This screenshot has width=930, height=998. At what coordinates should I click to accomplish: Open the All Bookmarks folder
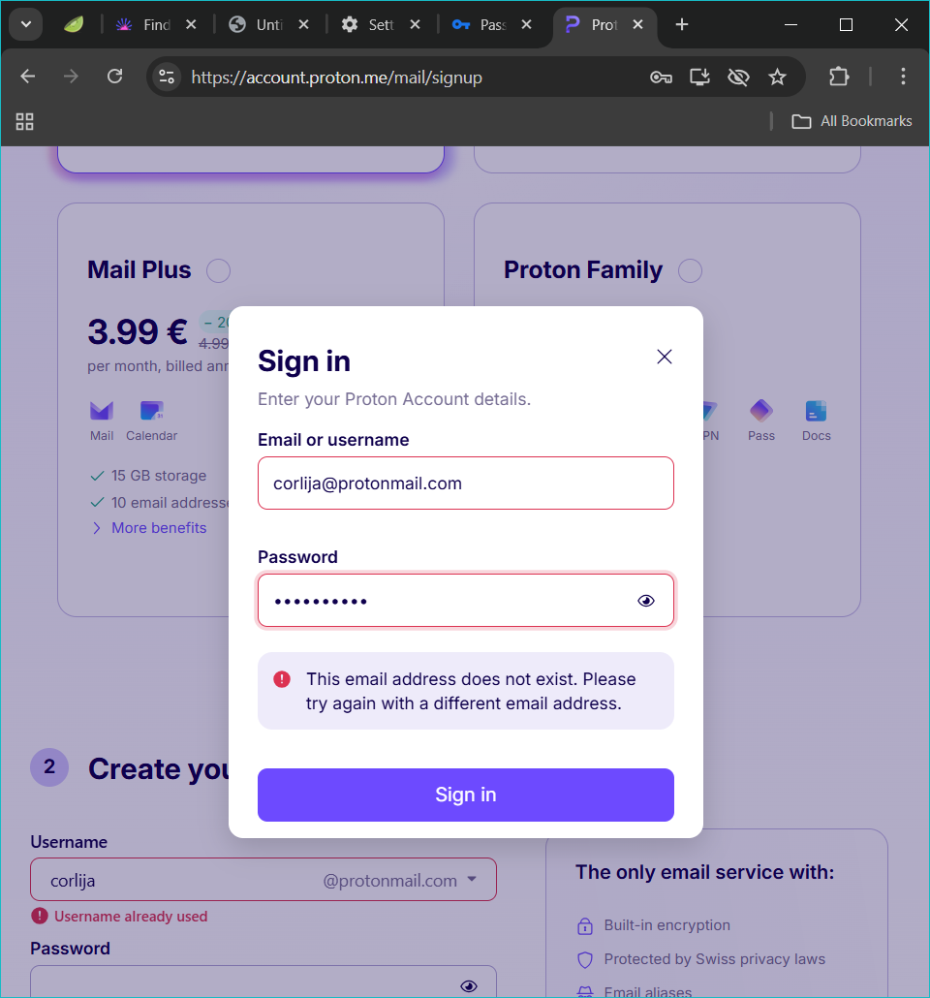click(852, 121)
